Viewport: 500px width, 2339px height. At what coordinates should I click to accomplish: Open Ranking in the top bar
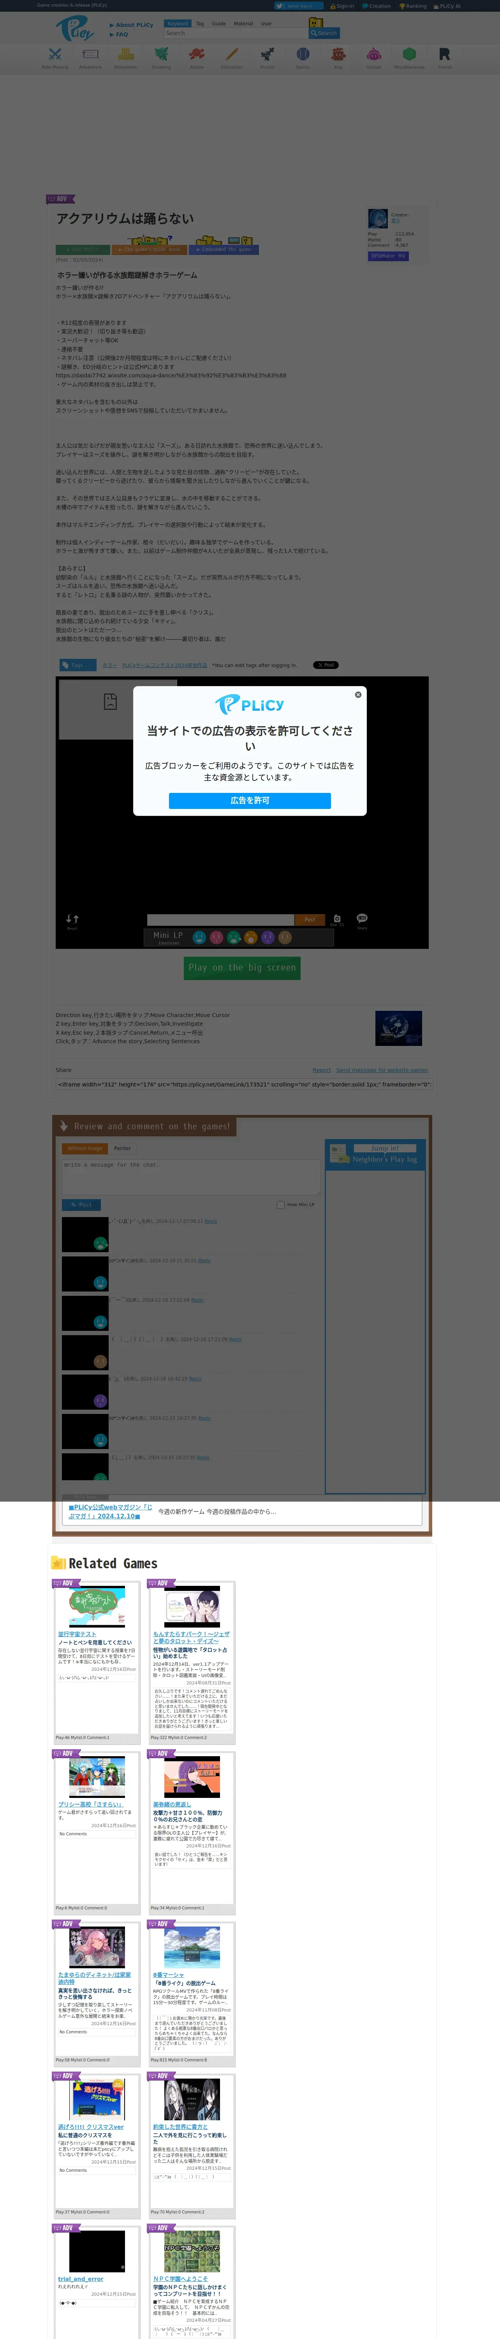[x=413, y=6]
